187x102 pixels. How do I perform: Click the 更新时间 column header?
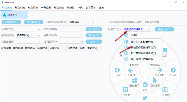[94, 48]
